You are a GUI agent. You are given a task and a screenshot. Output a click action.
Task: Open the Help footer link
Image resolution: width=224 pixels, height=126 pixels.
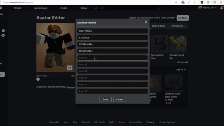pyautogui.click(x=111, y=122)
